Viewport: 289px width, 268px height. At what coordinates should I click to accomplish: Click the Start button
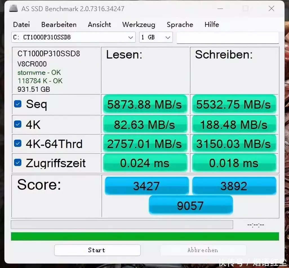(97, 250)
